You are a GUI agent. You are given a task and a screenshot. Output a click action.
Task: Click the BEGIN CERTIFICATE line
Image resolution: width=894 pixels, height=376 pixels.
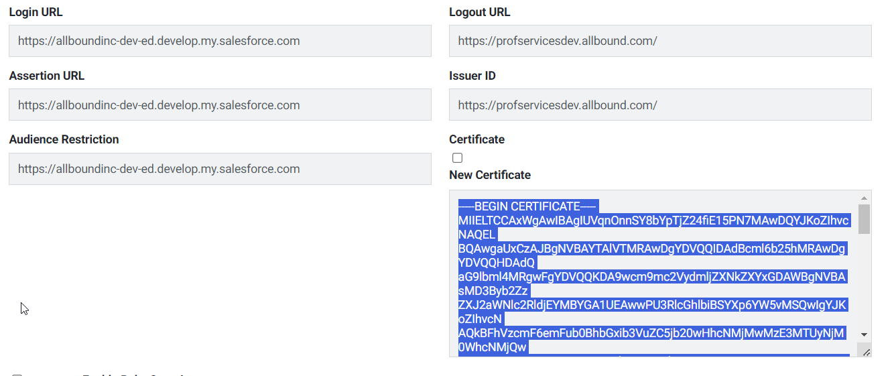point(527,206)
